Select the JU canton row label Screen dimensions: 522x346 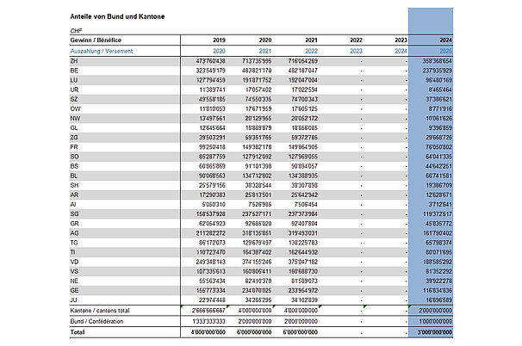75,299
